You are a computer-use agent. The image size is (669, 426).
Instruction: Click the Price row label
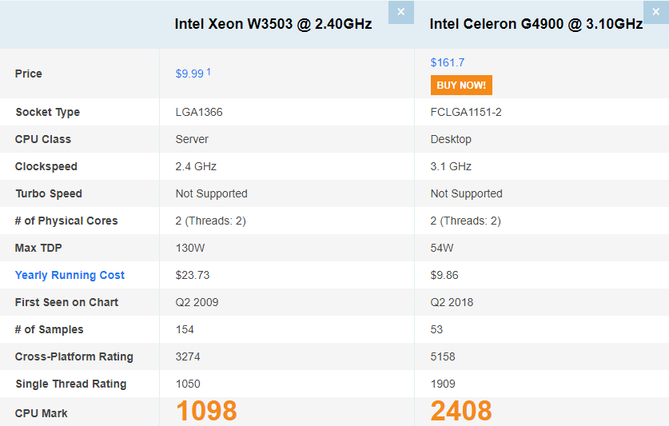coord(29,74)
